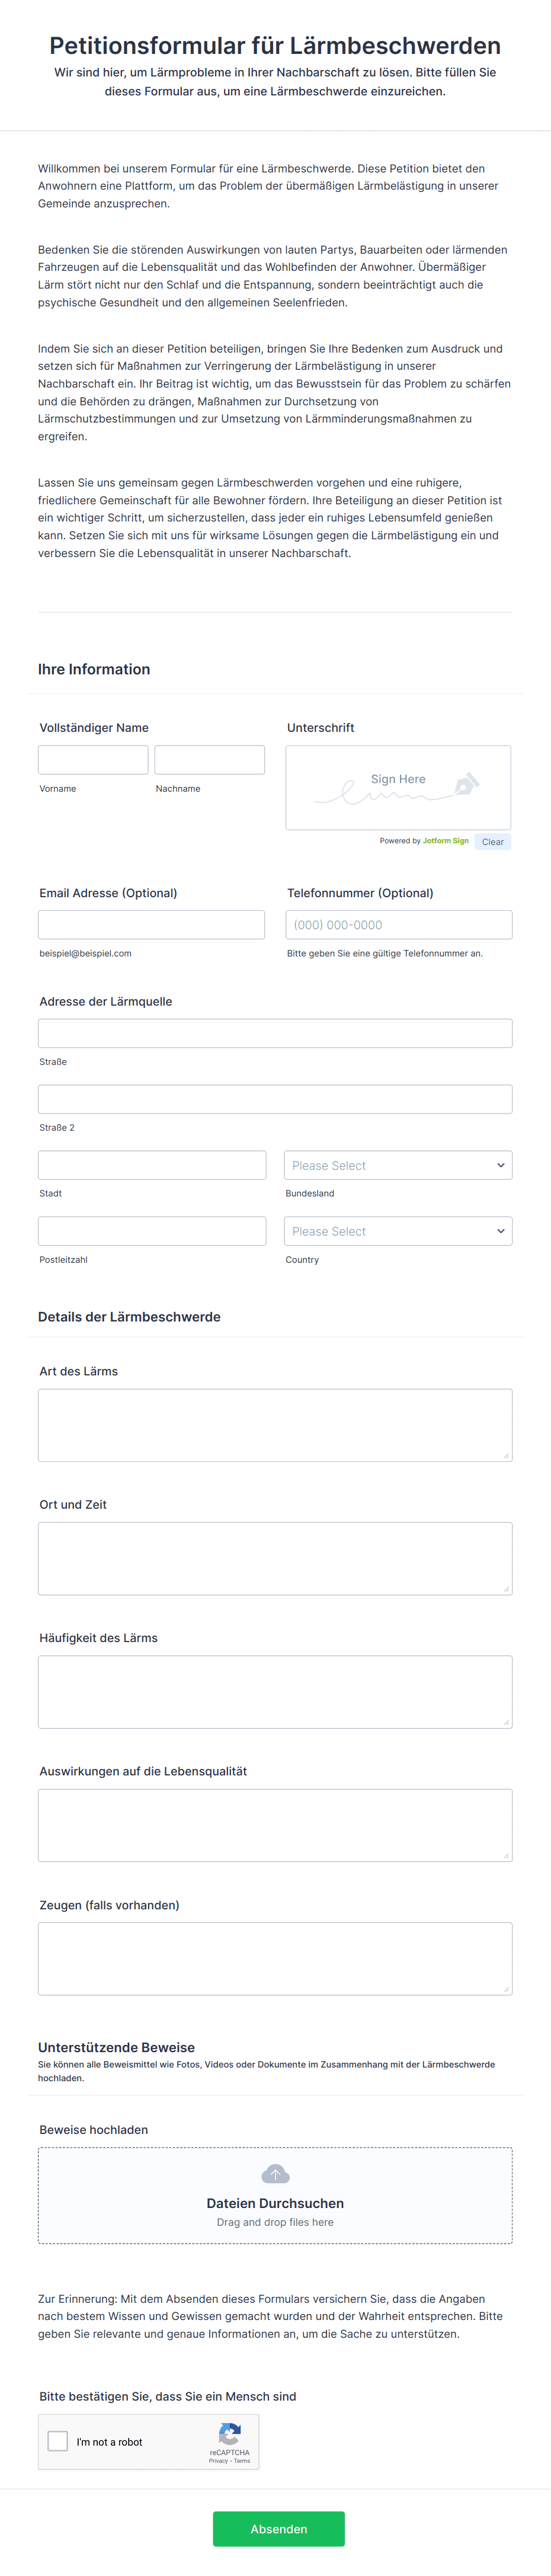Click the Sign Here signature pad

[398, 787]
